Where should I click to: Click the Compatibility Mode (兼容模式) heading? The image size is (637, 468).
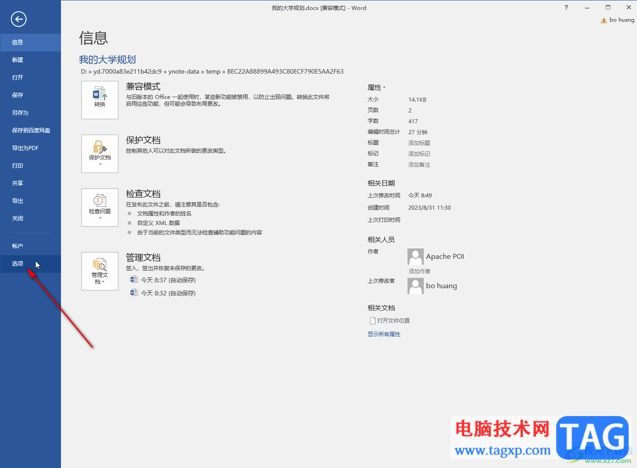(x=143, y=86)
